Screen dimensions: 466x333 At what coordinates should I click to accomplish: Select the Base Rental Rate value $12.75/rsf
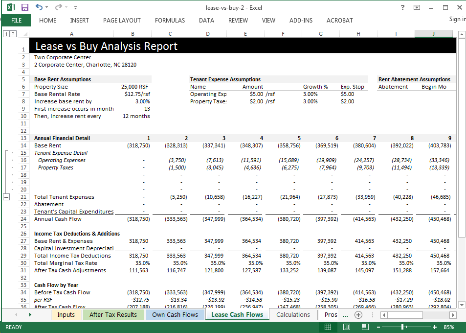[x=137, y=94]
